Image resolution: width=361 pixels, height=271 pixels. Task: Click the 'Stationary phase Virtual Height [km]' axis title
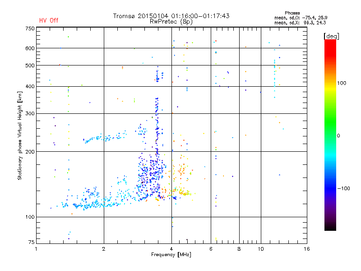coord(20,136)
